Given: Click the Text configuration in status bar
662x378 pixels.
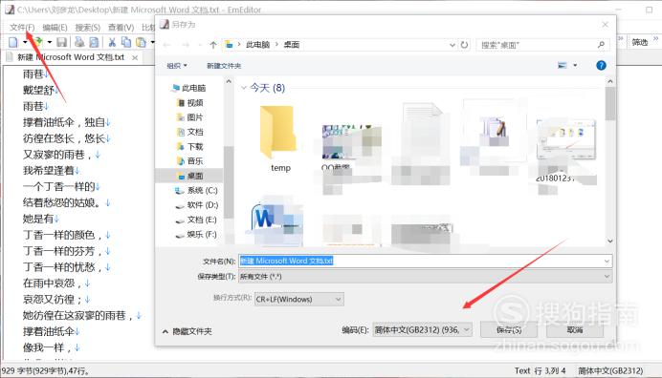Looking at the screenshot, I should pyautogui.click(x=522, y=370).
